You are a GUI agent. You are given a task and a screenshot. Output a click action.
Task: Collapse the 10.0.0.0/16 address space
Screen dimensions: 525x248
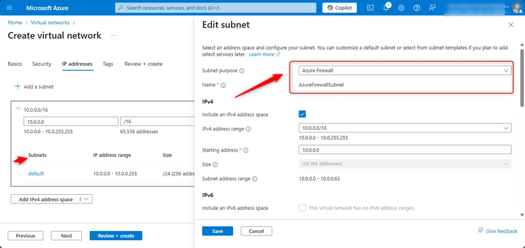tap(18, 109)
